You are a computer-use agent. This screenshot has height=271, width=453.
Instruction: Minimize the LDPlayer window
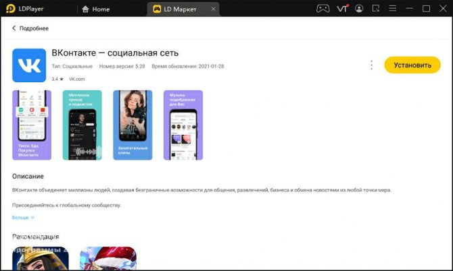[409, 9]
